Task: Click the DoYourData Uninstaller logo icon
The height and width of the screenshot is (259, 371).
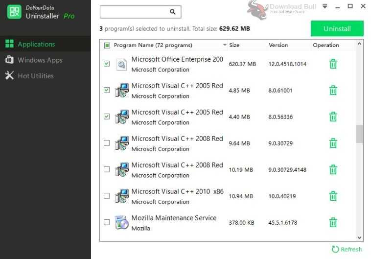Action: point(14,12)
